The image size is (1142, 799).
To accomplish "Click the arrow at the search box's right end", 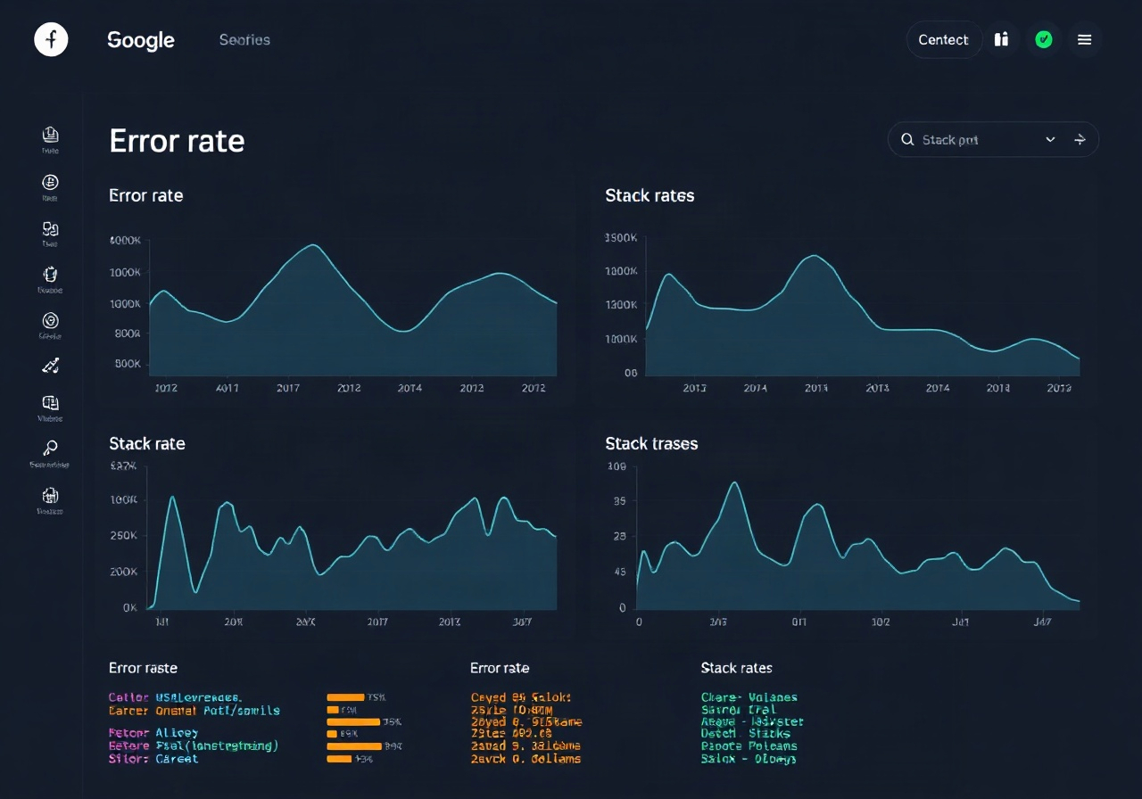I will coord(1080,140).
